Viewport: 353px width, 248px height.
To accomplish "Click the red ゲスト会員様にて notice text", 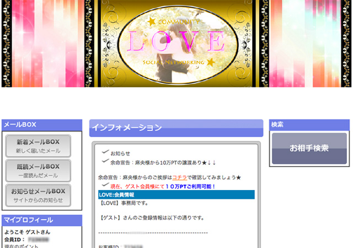I will (x=137, y=186).
